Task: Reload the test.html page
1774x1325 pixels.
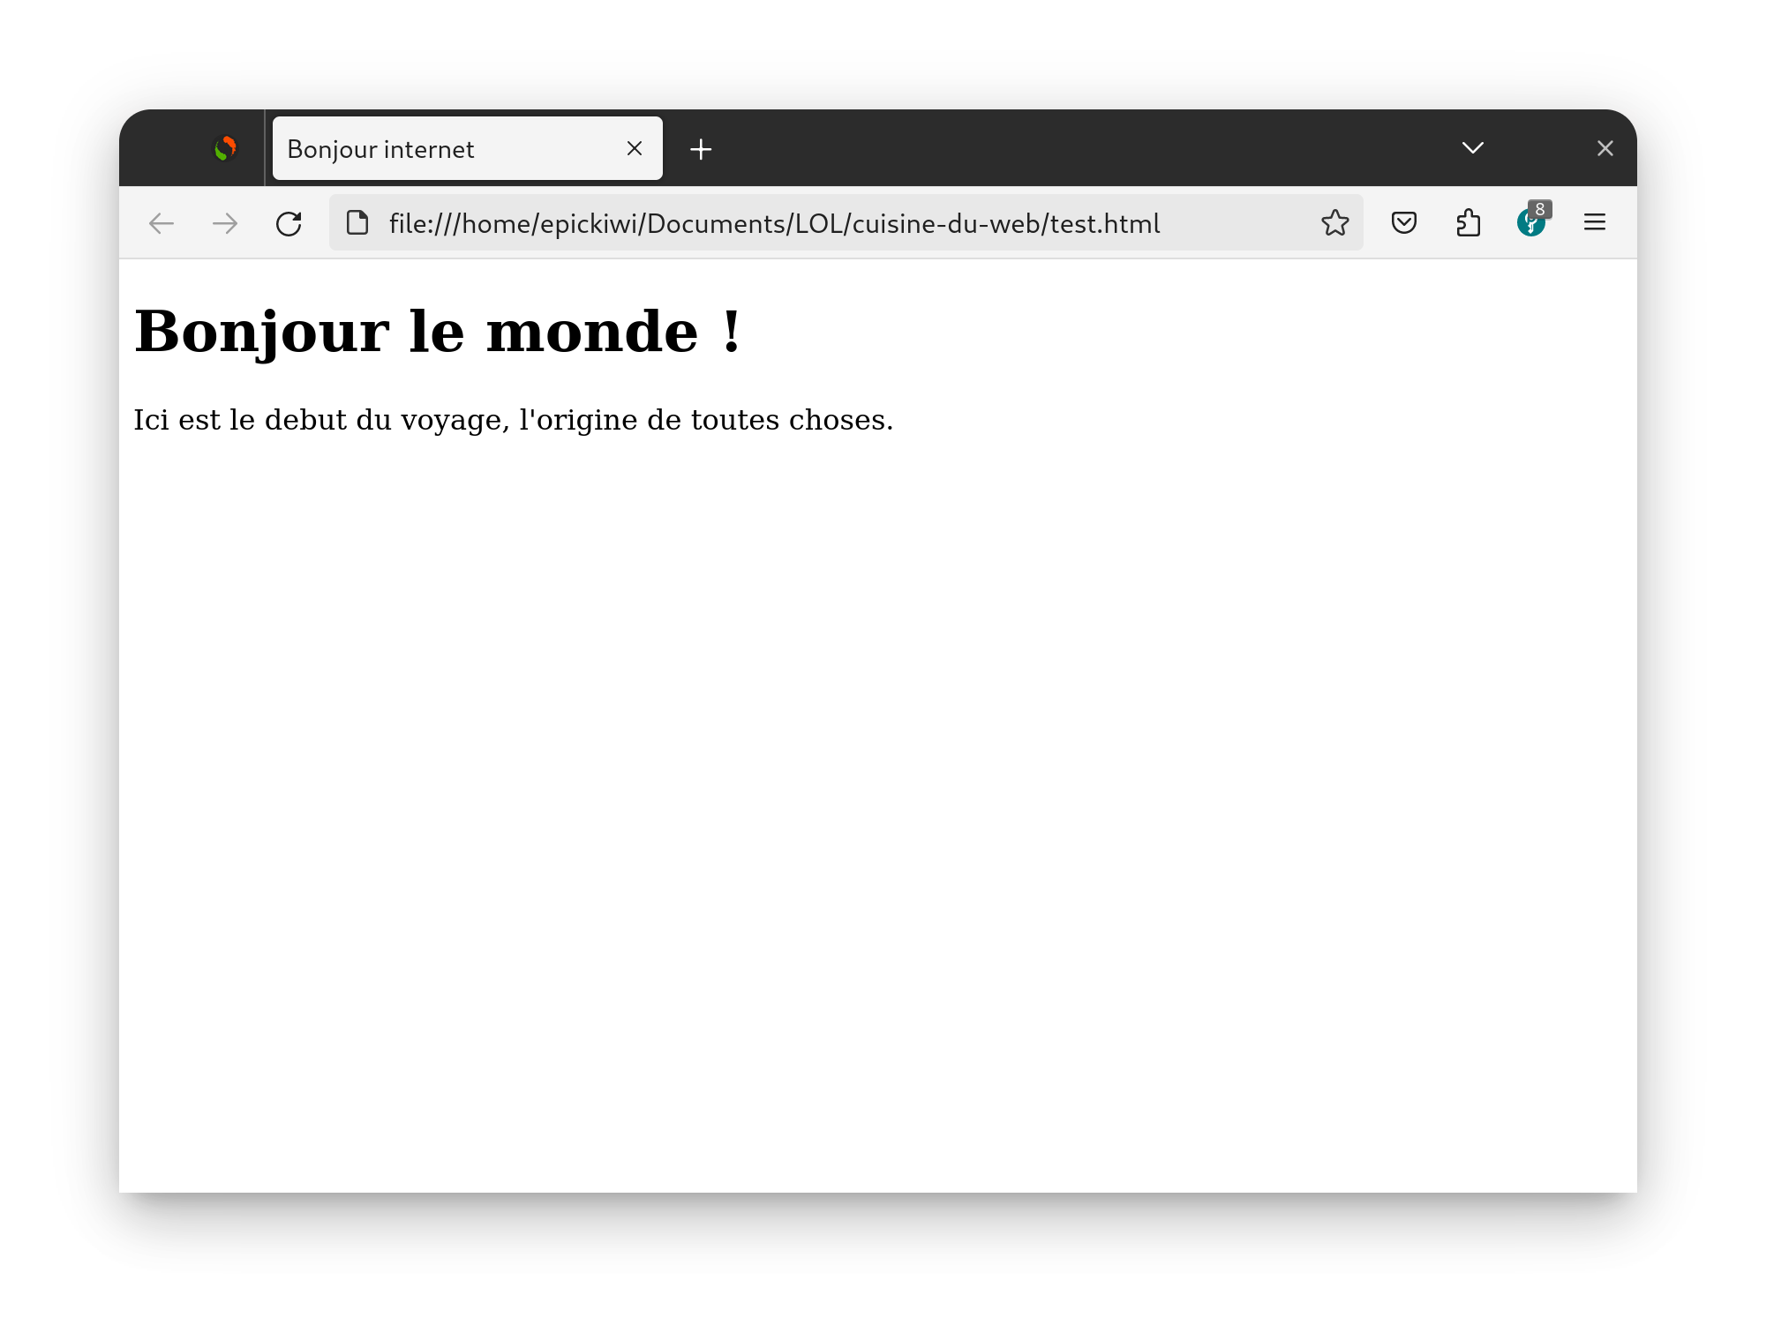Action: [290, 223]
